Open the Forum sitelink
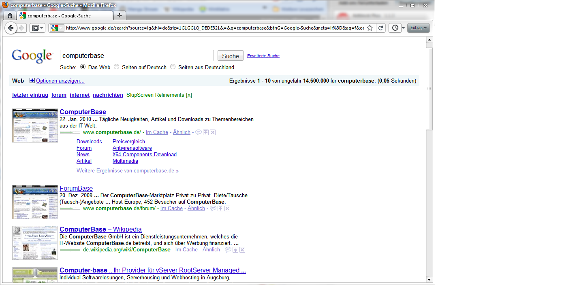The image size is (579, 285). 84,148
